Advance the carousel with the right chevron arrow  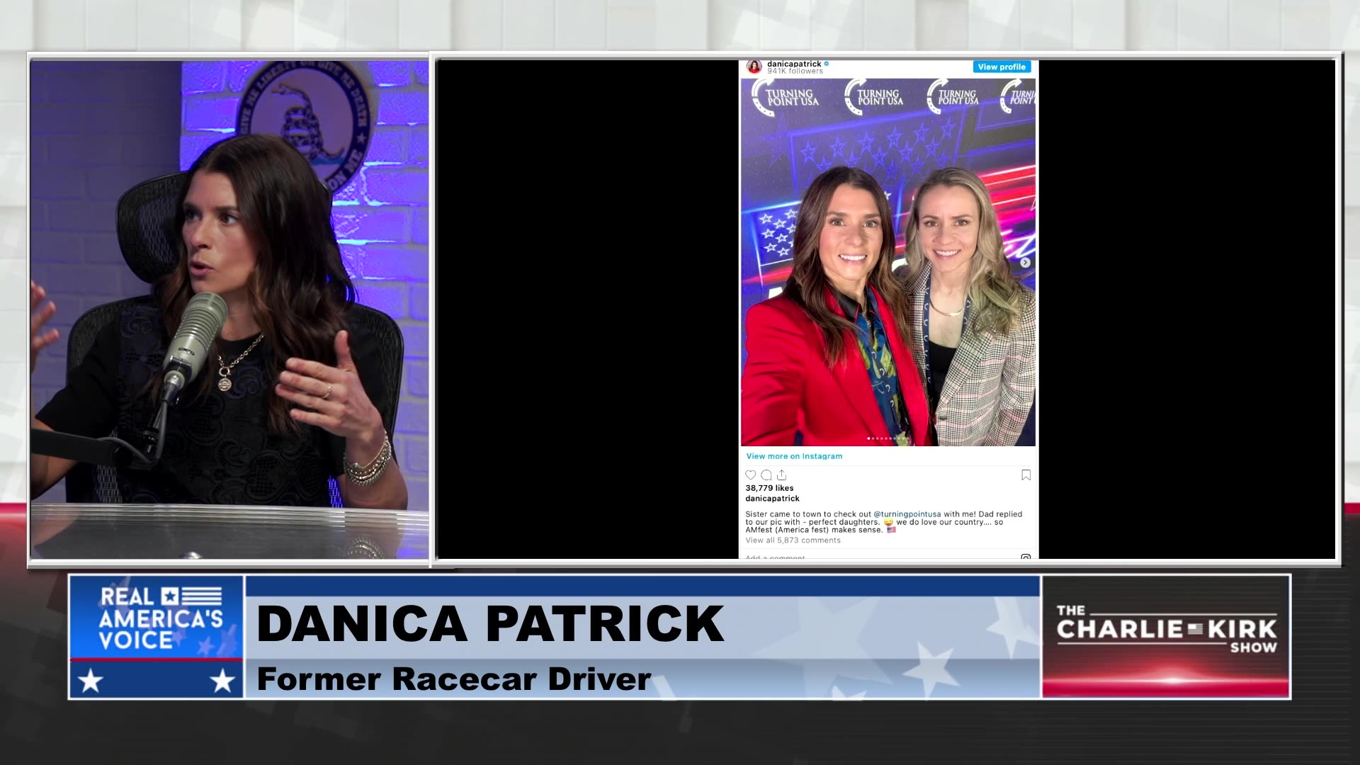(x=1025, y=262)
